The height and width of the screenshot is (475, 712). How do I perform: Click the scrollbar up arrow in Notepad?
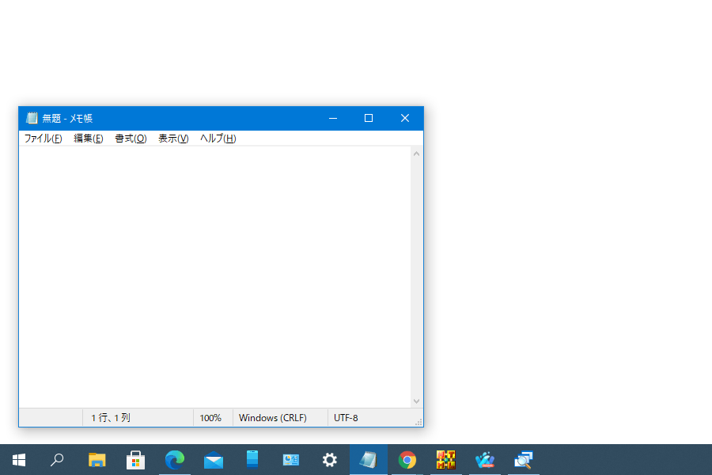tap(416, 154)
